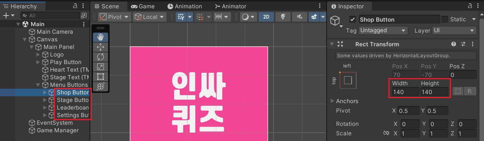484x141 pixels.
Task: Toggle scene lighting icon
Action: [283, 17]
